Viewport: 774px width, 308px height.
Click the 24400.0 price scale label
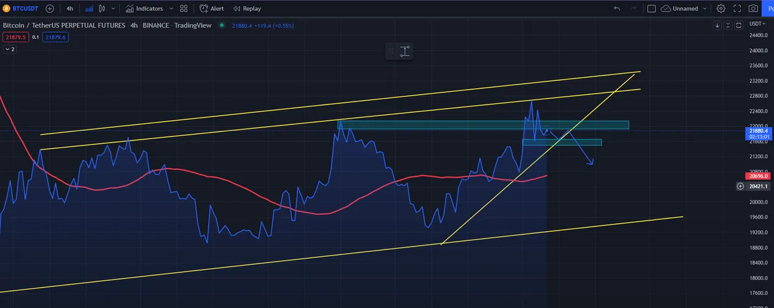click(x=759, y=35)
